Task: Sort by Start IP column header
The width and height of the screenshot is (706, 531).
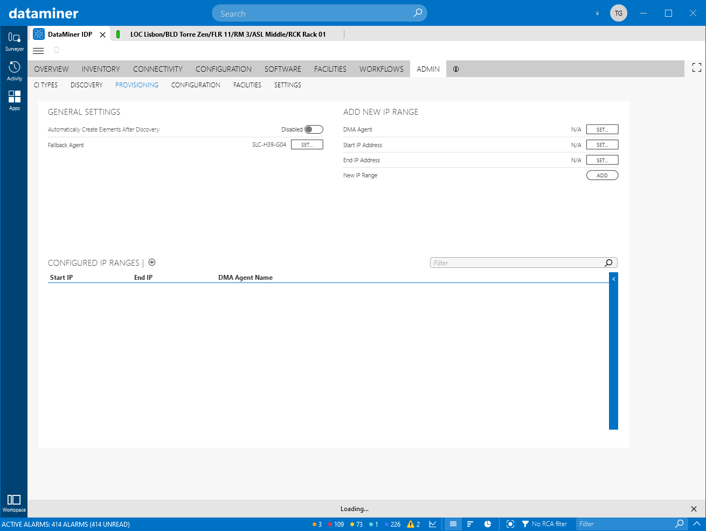Action: [61, 278]
